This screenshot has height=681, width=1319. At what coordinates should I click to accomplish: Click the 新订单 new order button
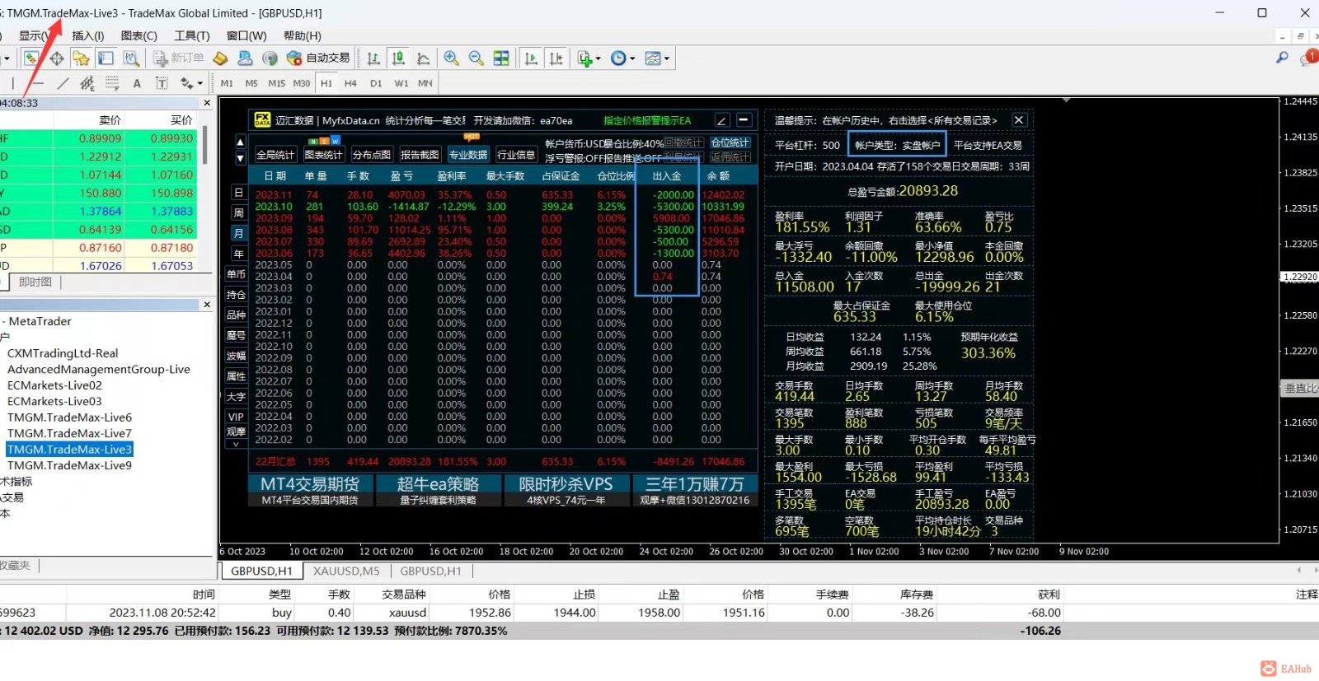click(x=178, y=58)
